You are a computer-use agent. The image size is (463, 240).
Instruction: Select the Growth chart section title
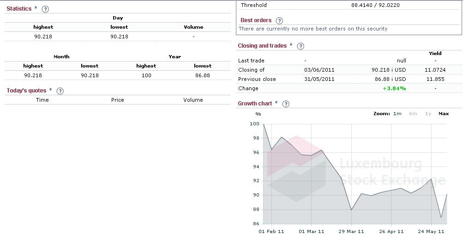(255, 104)
